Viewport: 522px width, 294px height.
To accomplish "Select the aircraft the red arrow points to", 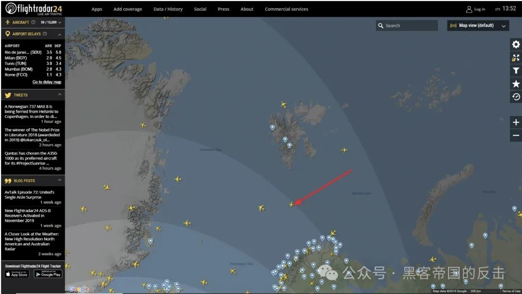I will 291,204.
